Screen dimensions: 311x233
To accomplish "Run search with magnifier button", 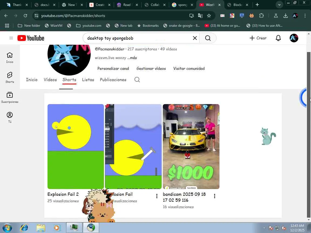I will pos(208,38).
